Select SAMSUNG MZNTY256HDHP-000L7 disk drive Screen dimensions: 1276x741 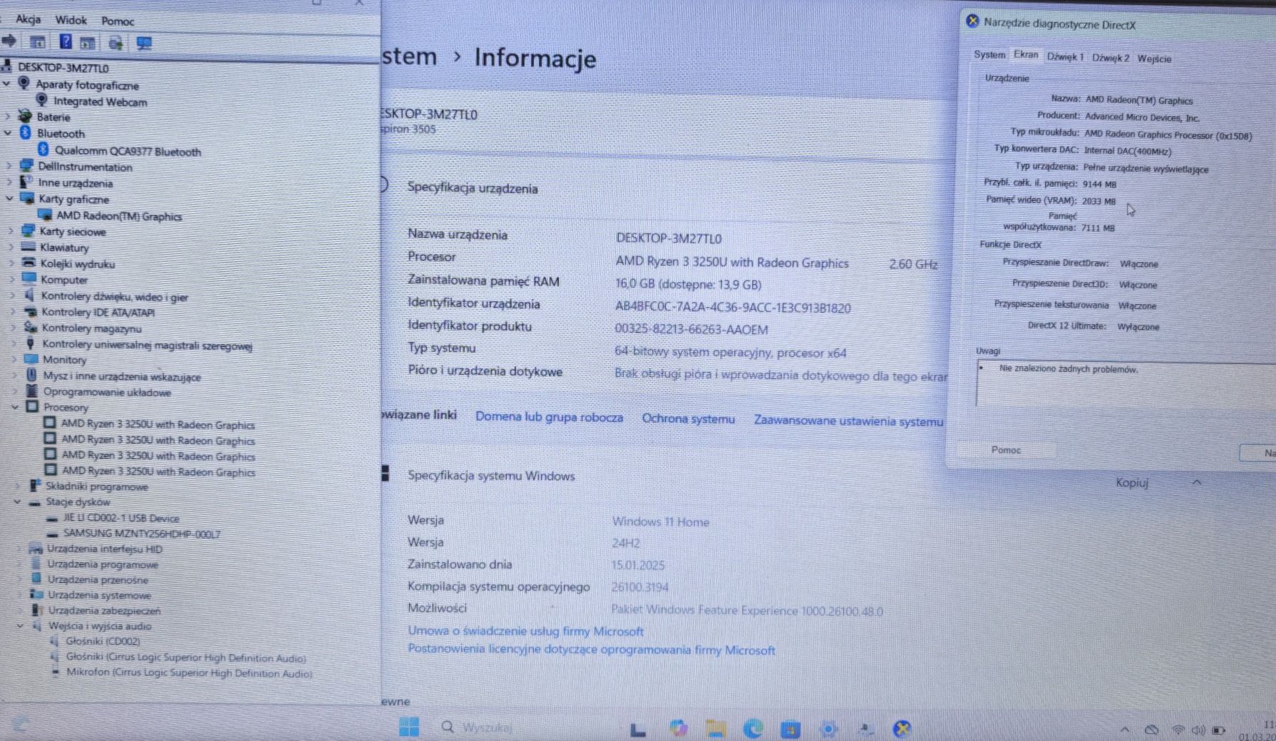141,533
